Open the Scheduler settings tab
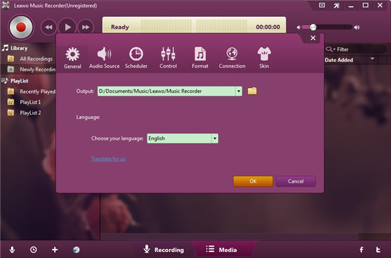The height and width of the screenshot is (258, 391). click(136, 58)
